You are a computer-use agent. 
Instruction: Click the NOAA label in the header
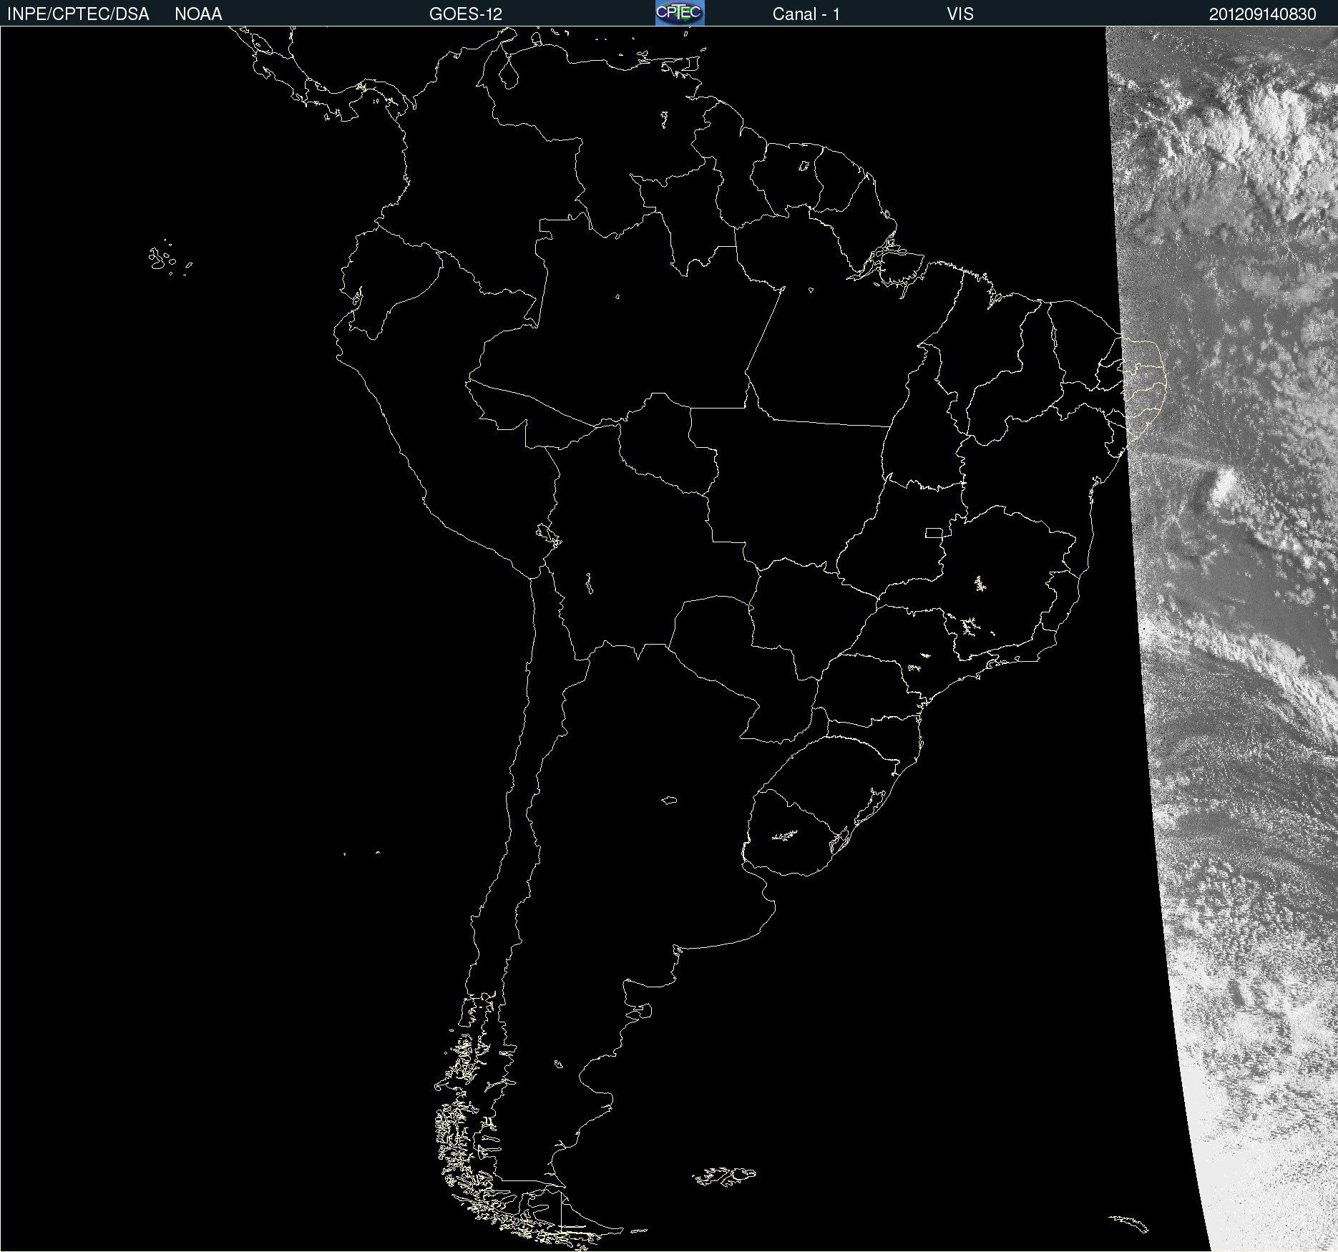pos(198,14)
